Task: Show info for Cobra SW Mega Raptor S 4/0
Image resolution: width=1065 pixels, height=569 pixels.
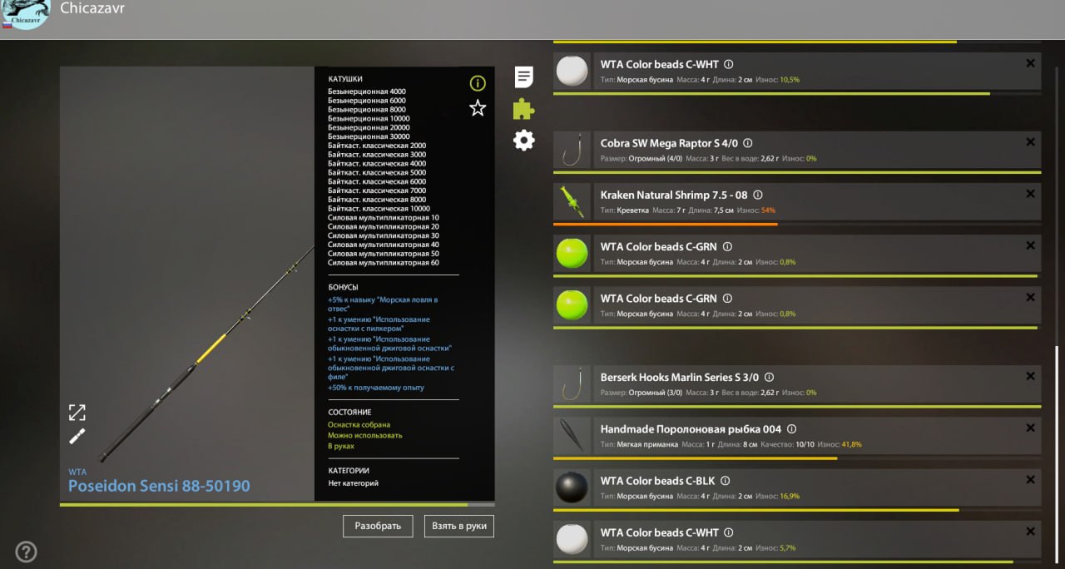Action: pos(747,143)
